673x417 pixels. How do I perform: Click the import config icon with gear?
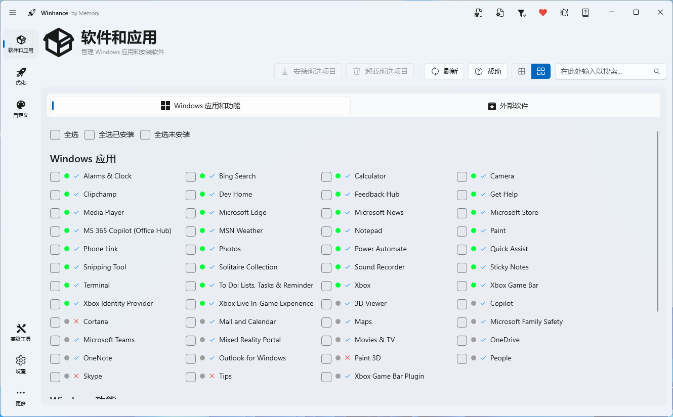[x=500, y=13]
